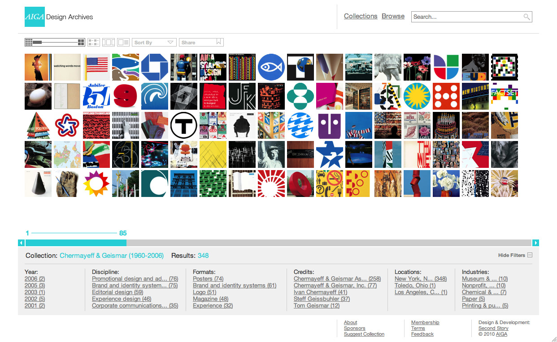The width and height of the screenshot is (557, 342).
Task: Open the Collections menu
Action: (361, 16)
